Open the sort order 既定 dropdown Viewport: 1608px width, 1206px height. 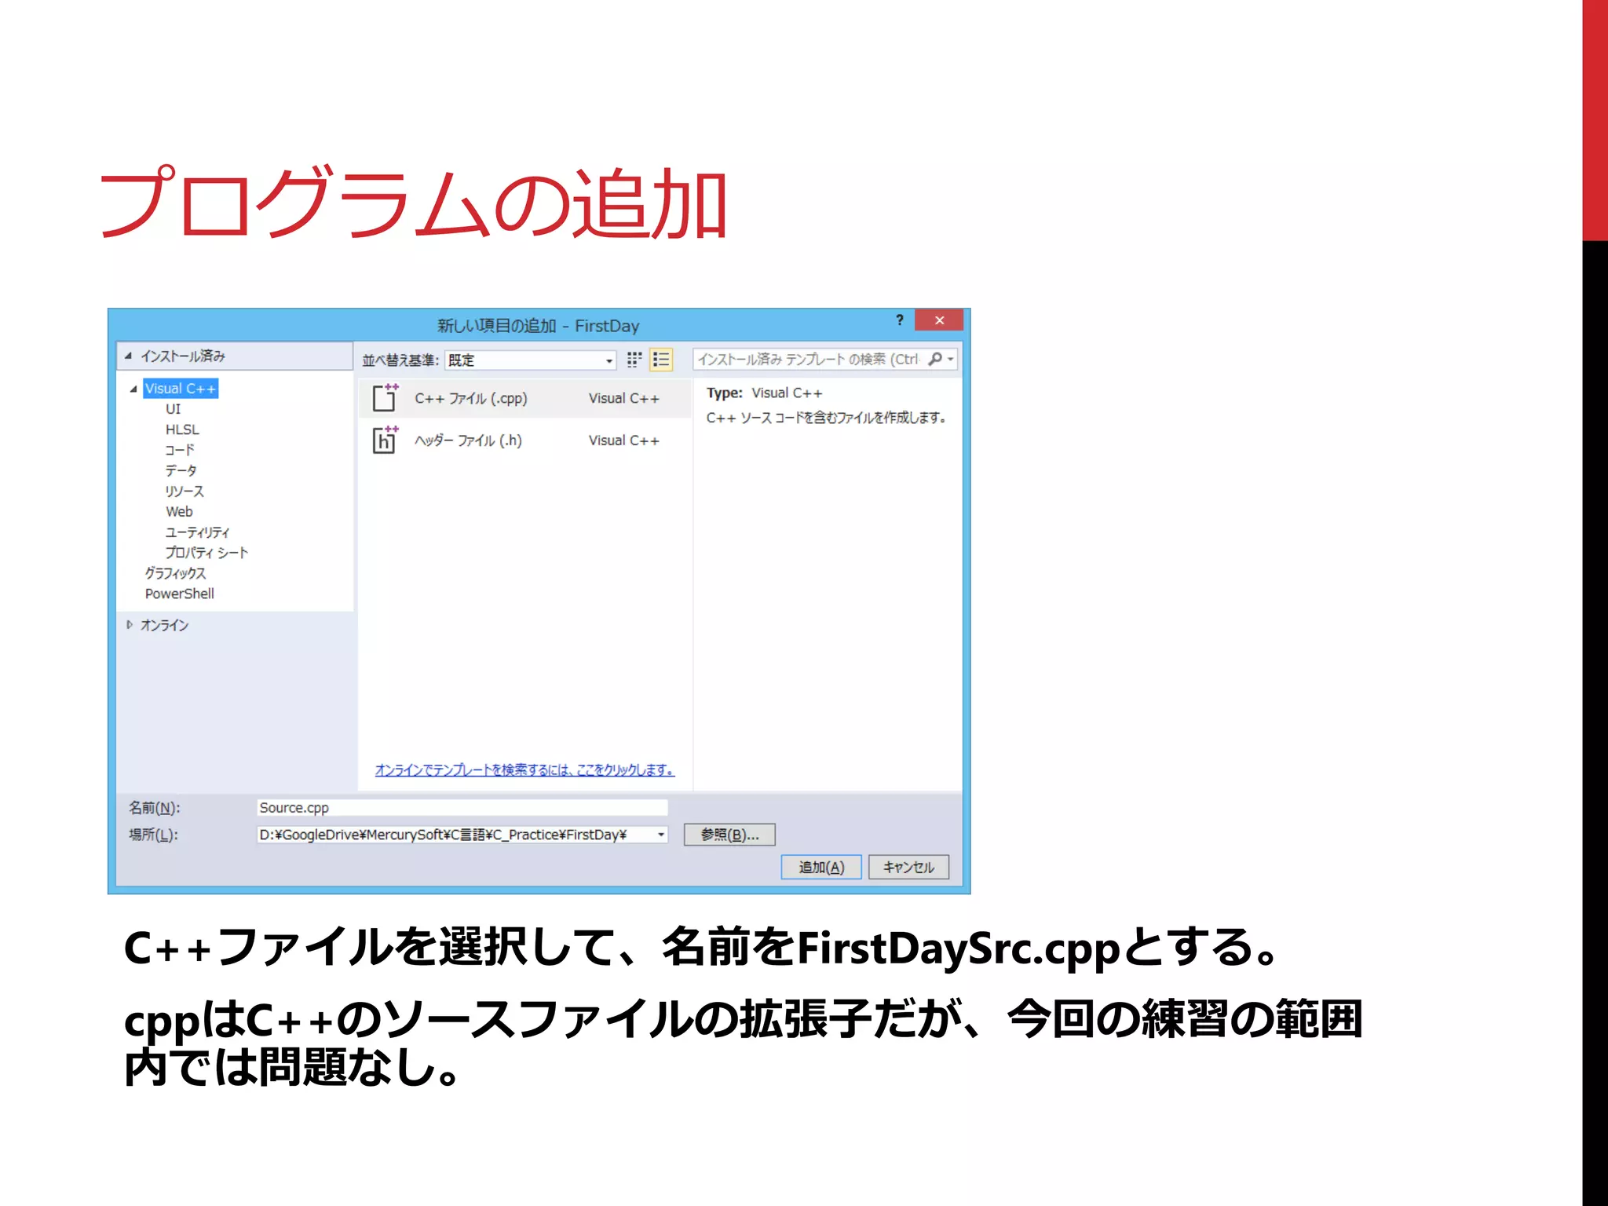pos(530,360)
